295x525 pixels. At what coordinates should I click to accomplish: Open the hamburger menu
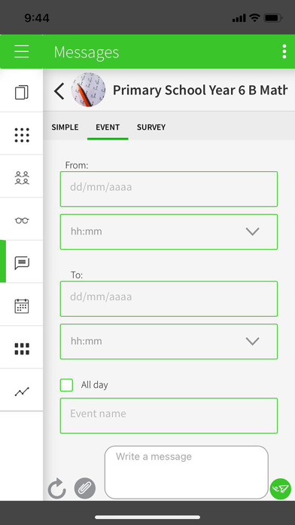coord(21,51)
